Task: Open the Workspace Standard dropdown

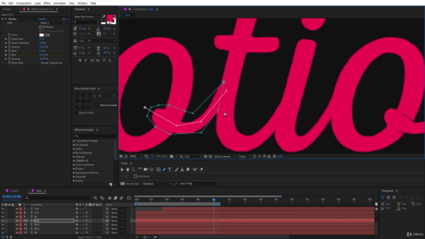Action: (x=157, y=184)
